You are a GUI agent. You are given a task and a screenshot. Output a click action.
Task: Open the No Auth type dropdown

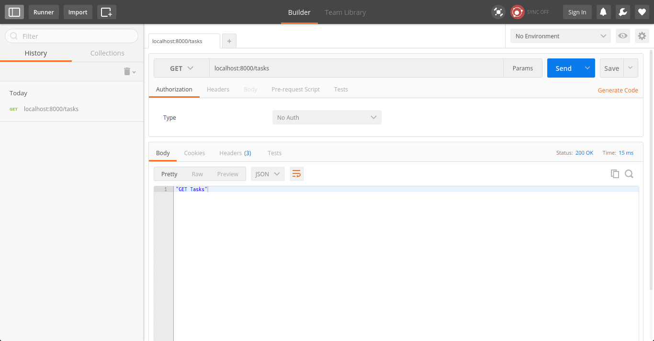pos(327,117)
